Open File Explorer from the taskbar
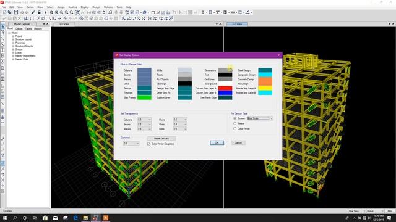The width and height of the screenshot is (396, 222). (85, 218)
